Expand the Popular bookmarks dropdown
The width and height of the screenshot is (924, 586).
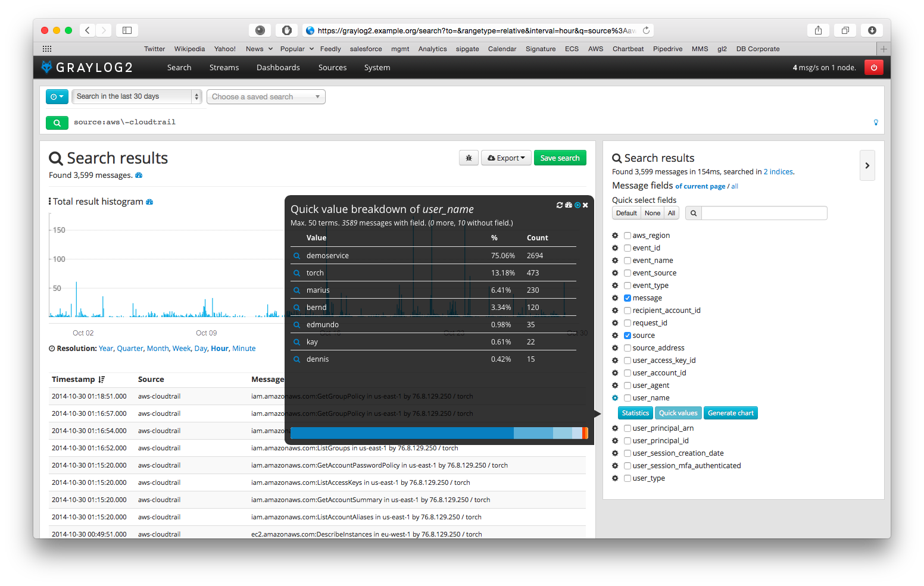click(296, 49)
